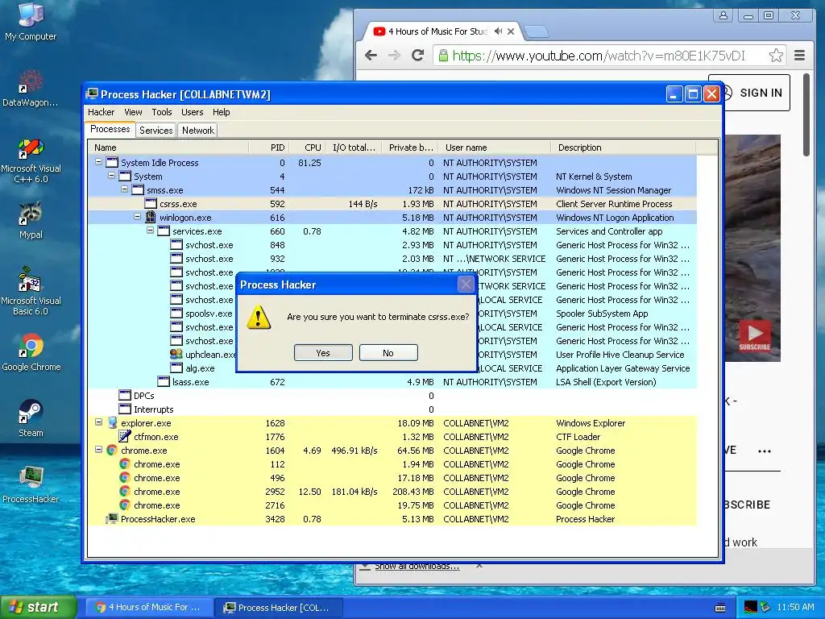Click SIGN IN on YouTube
The width and height of the screenshot is (825, 619).
point(761,93)
